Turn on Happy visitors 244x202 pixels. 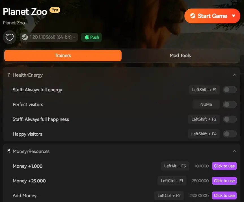tap(230, 134)
